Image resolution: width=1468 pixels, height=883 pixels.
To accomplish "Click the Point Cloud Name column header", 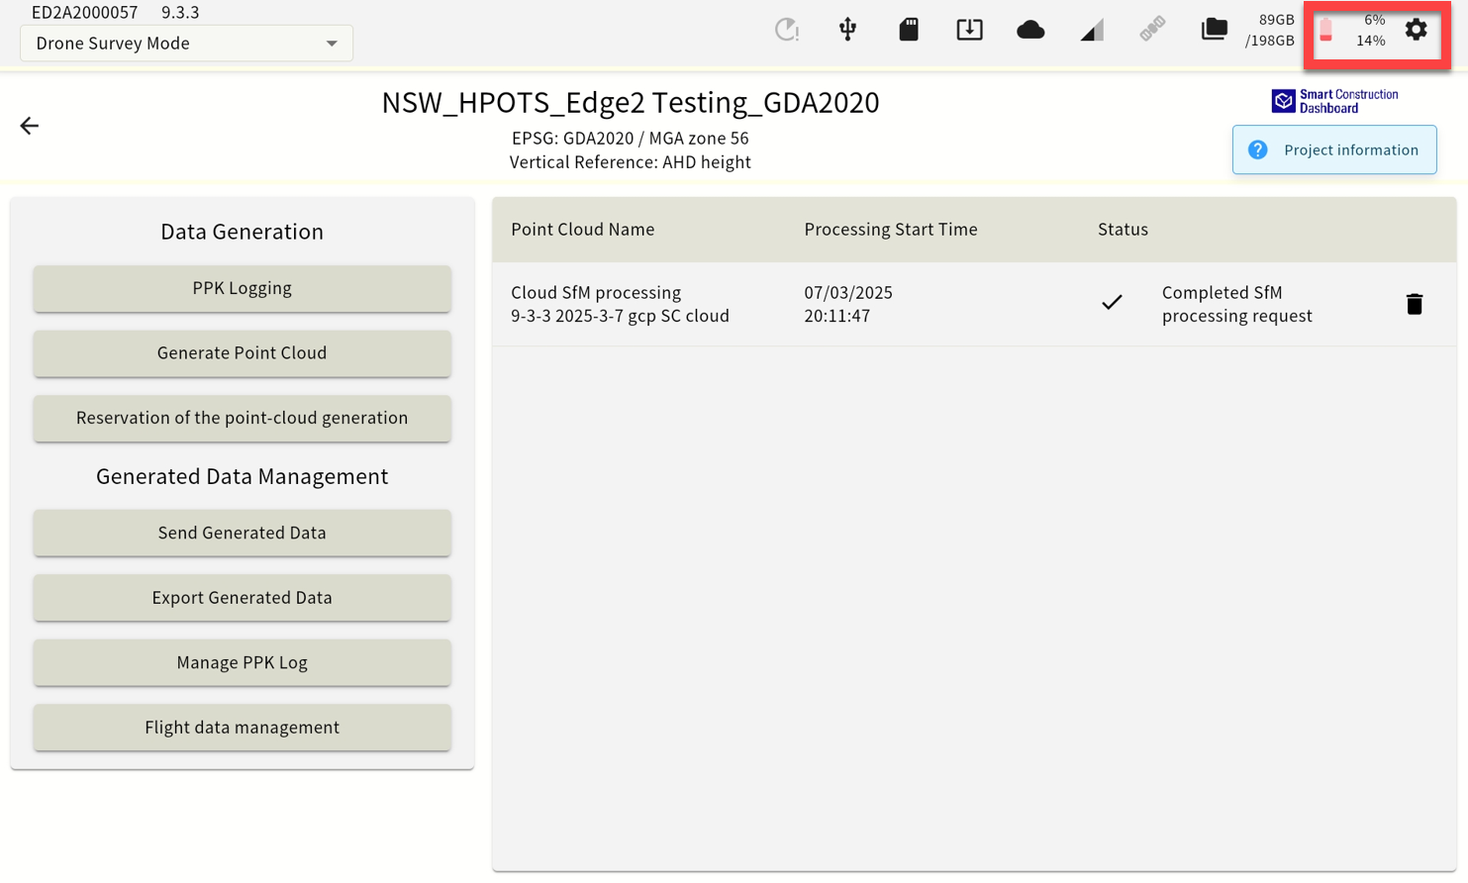I will [582, 230].
